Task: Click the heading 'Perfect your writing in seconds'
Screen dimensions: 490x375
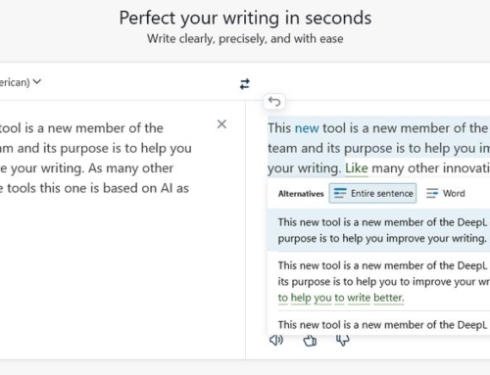Action: click(x=245, y=18)
